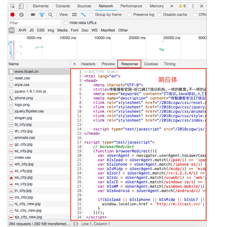Capture screenshots with the camera icon
Screen dimensions: 225x227
pyautogui.click(x=33, y=15)
